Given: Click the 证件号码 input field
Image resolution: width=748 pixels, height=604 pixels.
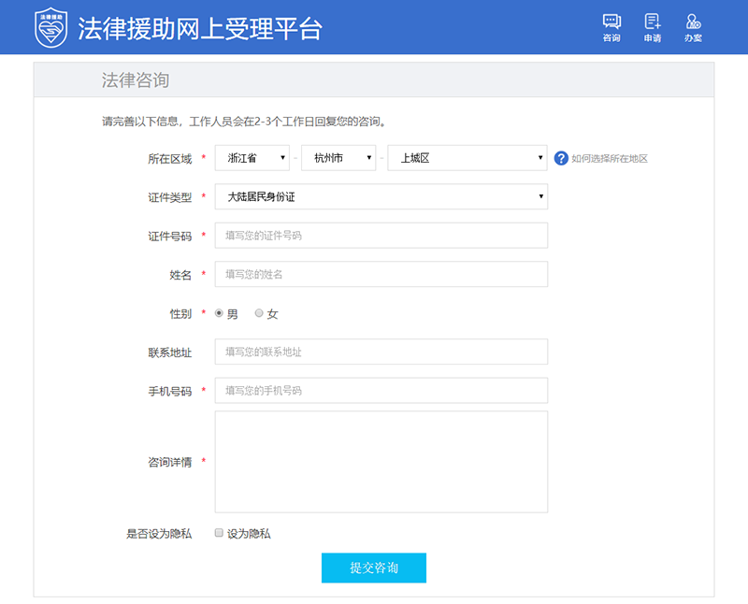Looking at the screenshot, I should pos(381,236).
